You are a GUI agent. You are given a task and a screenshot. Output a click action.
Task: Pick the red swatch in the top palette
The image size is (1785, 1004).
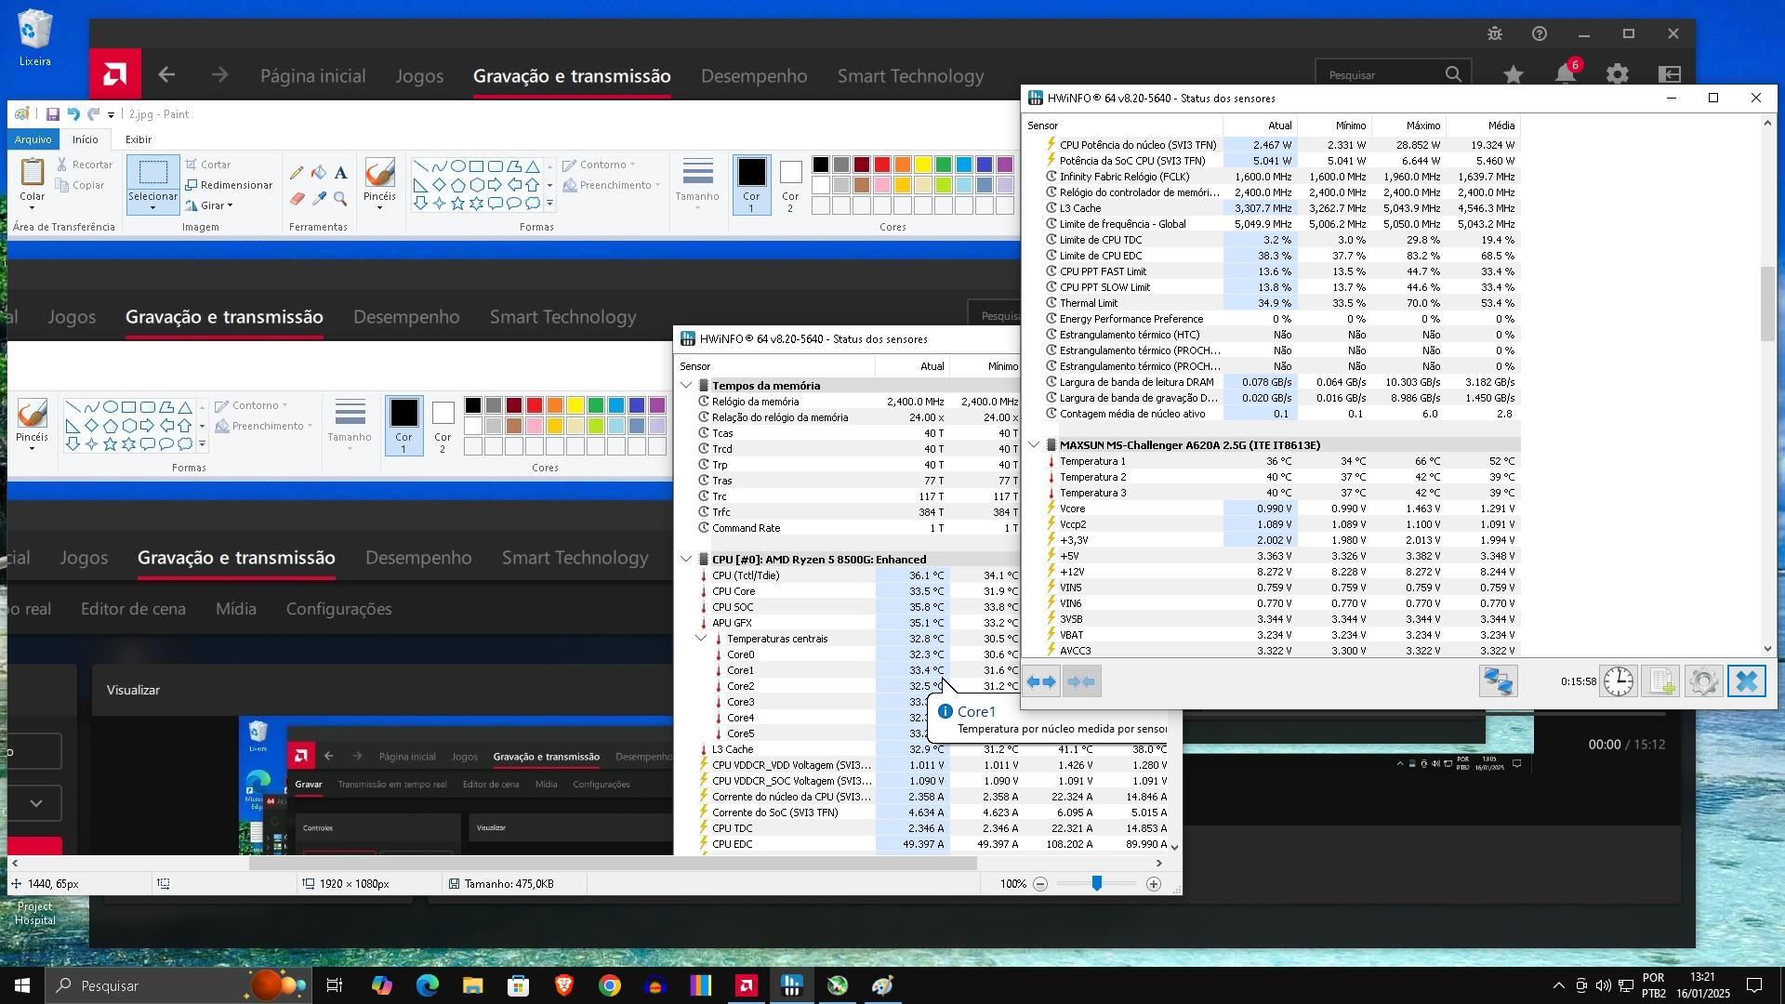coord(882,165)
